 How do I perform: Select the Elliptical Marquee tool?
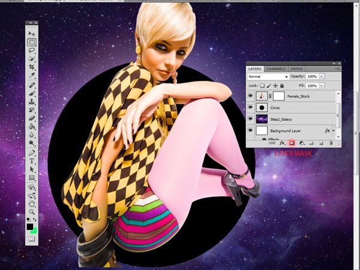(32, 43)
